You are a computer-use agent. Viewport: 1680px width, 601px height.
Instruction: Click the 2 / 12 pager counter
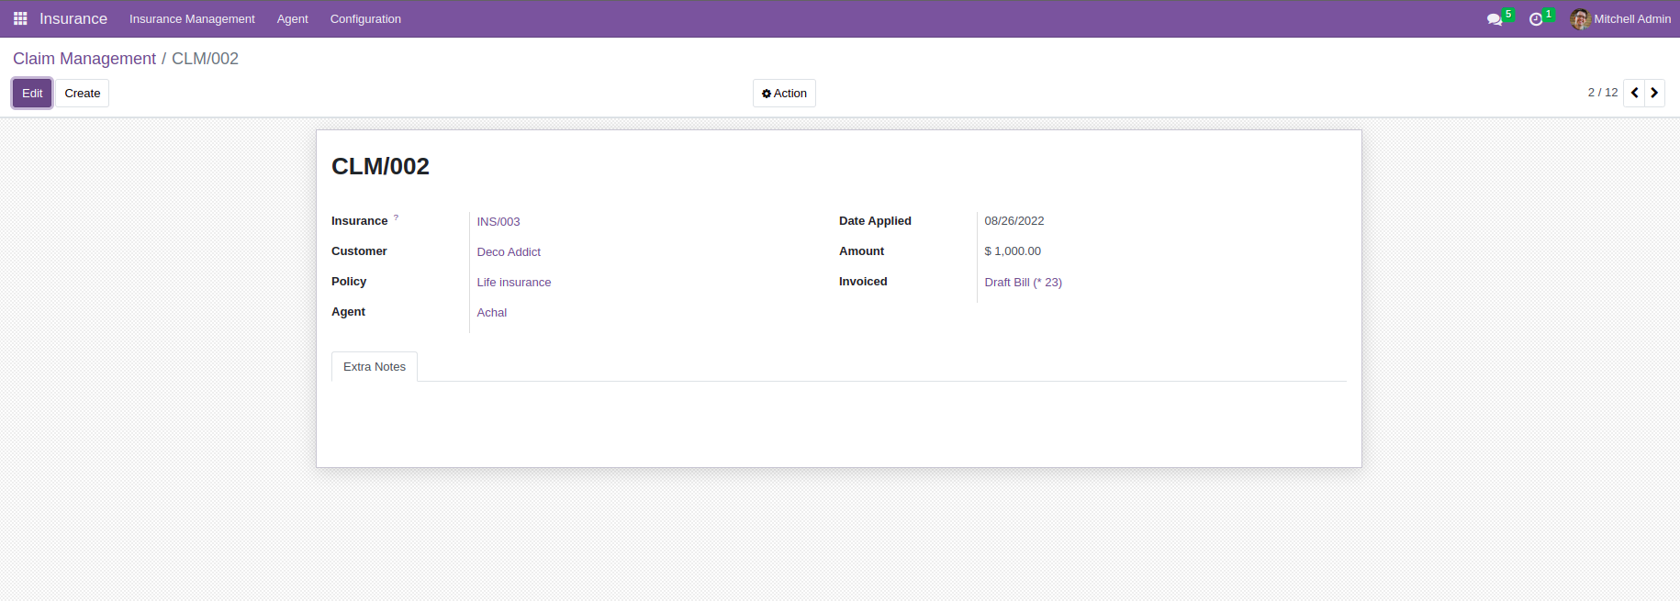1603,93
